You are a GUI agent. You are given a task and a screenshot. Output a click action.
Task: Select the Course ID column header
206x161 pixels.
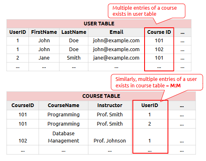[x=159, y=32]
